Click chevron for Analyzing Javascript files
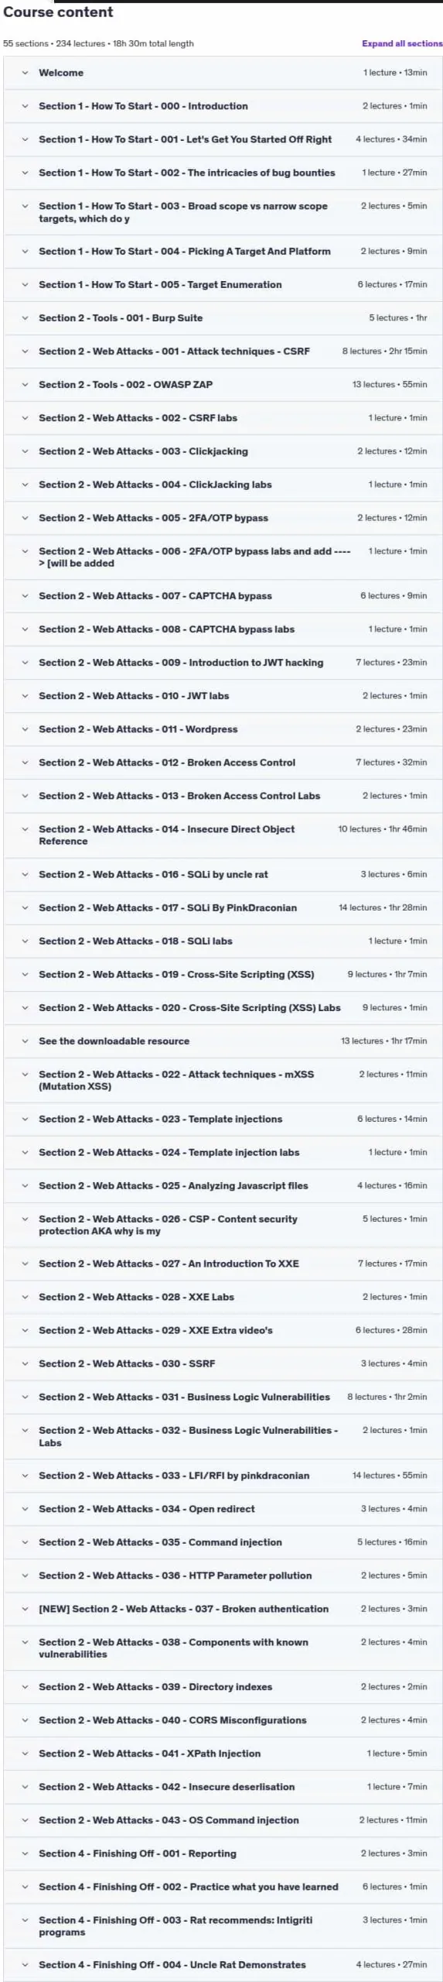 25,1186
